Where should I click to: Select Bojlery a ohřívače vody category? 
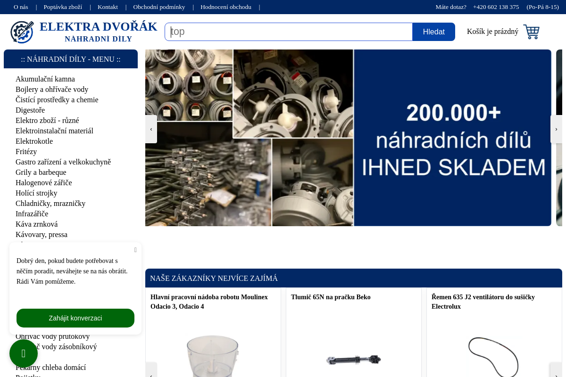pyautogui.click(x=52, y=90)
